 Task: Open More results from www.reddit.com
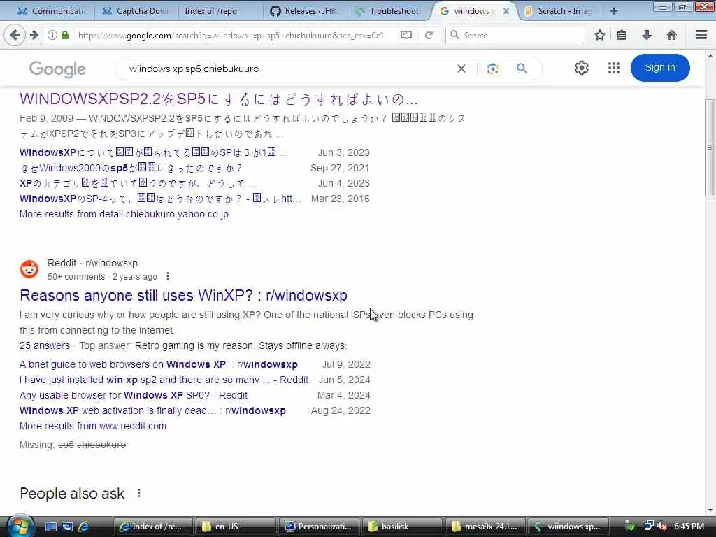coord(93,426)
